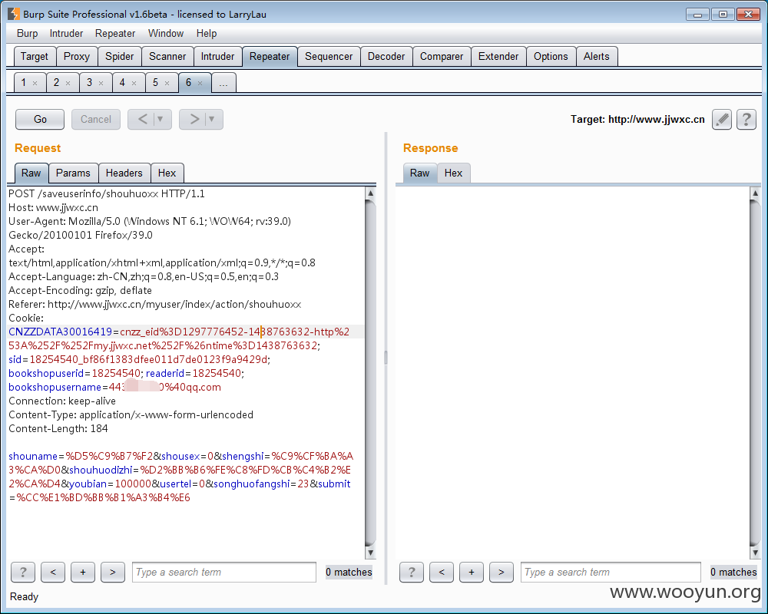768x614 pixels.
Task: Open the Repeater menu in the menu bar
Action: coord(115,33)
